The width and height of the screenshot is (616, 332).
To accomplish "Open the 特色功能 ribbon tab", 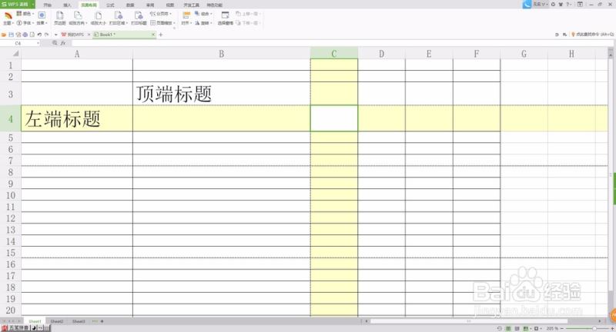I will pyautogui.click(x=215, y=5).
